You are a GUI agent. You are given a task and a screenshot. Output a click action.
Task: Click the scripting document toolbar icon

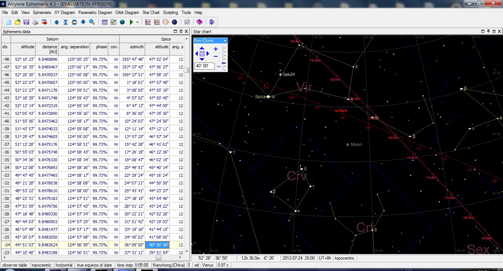[187, 22]
